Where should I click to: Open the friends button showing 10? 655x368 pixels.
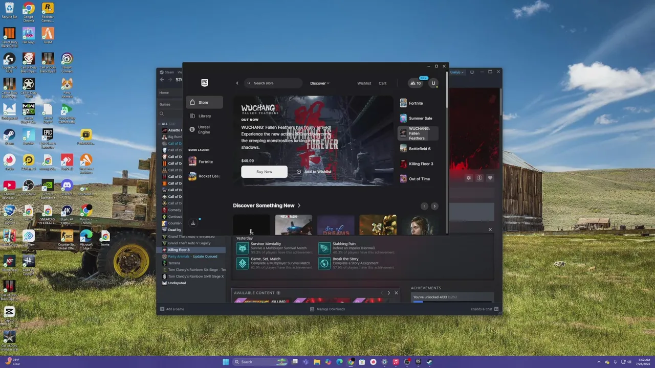(x=416, y=83)
